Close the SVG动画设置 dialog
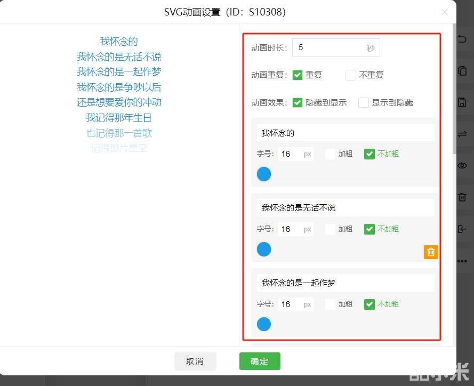This screenshot has width=474, height=386. pos(445,12)
